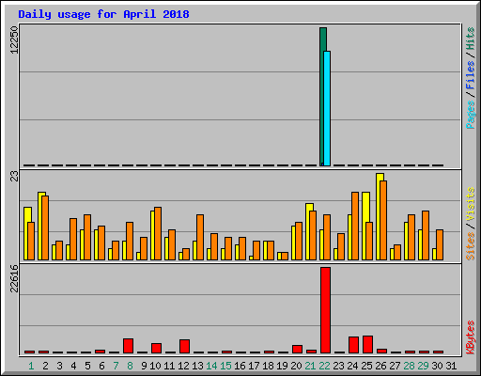Click the 22616 axis value label
481x376 pixels.
14,278
